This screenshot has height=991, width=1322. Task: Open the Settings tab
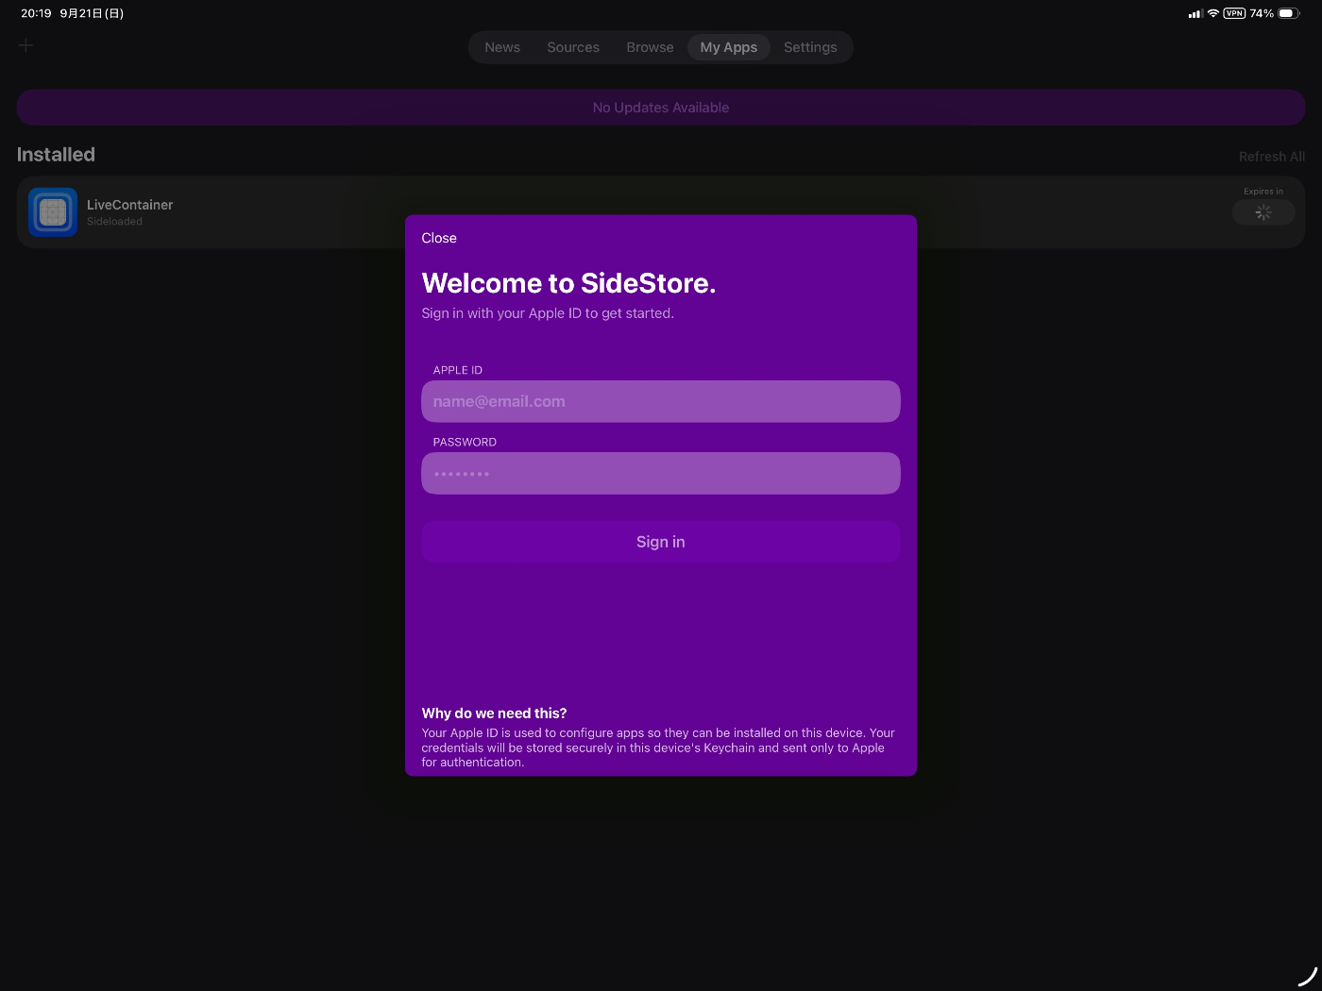[x=810, y=47]
